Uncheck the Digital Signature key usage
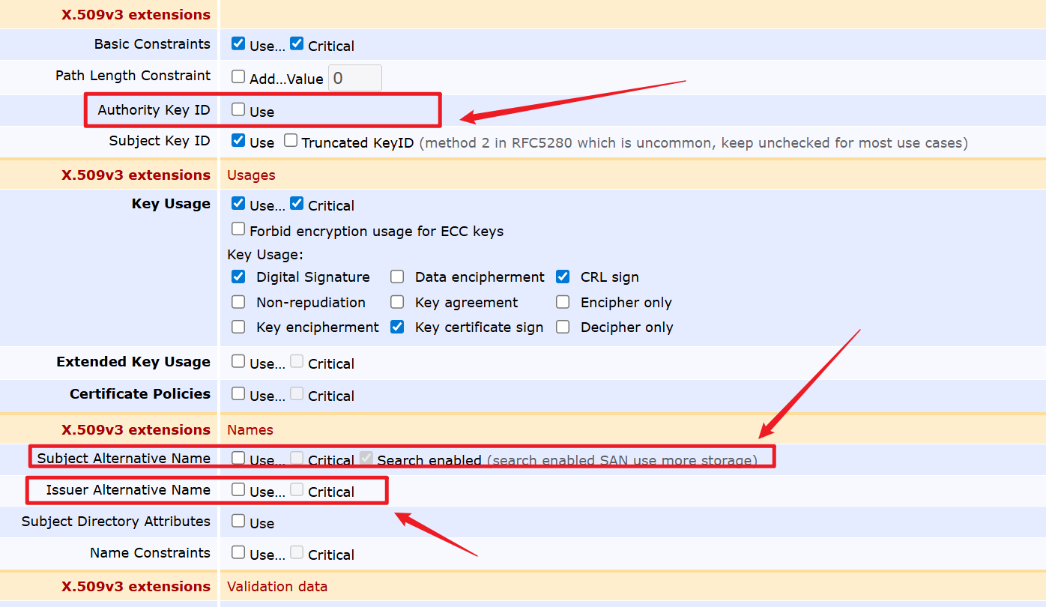 coord(238,277)
